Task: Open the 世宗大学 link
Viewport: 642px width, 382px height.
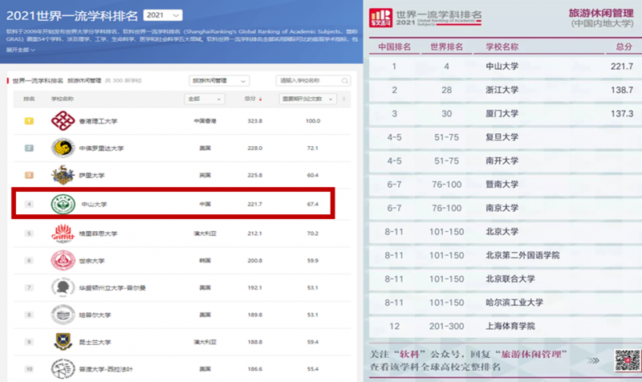Action: coord(91,261)
